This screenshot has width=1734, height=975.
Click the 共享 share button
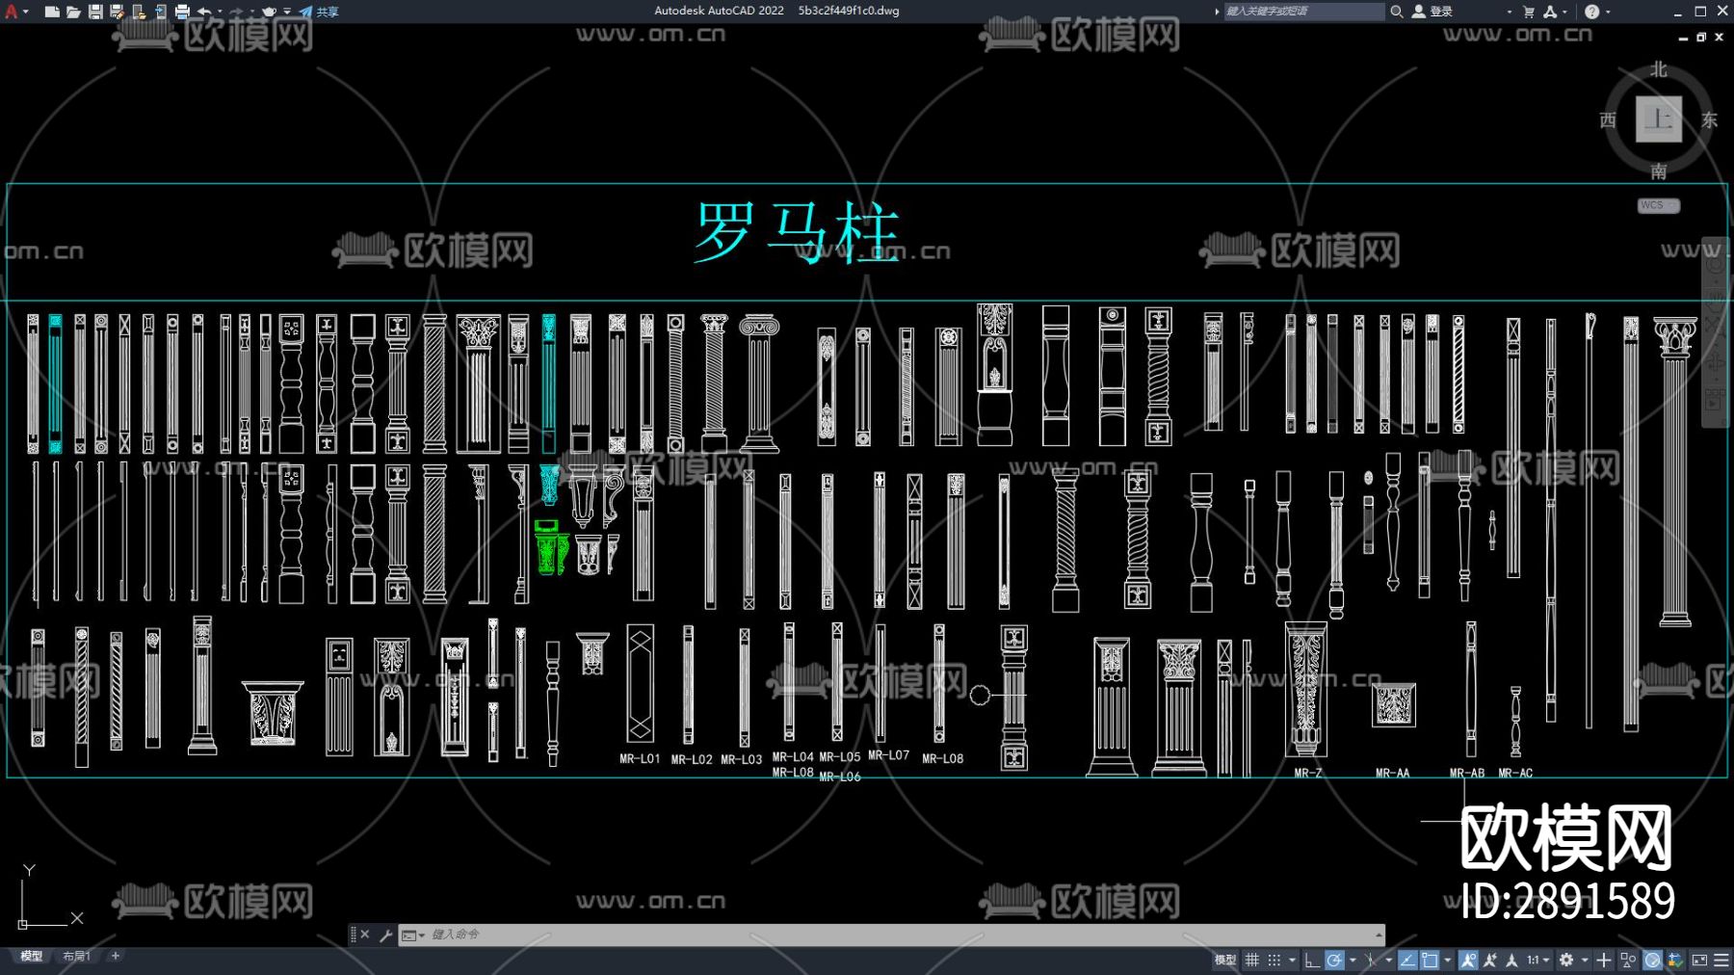click(x=319, y=12)
